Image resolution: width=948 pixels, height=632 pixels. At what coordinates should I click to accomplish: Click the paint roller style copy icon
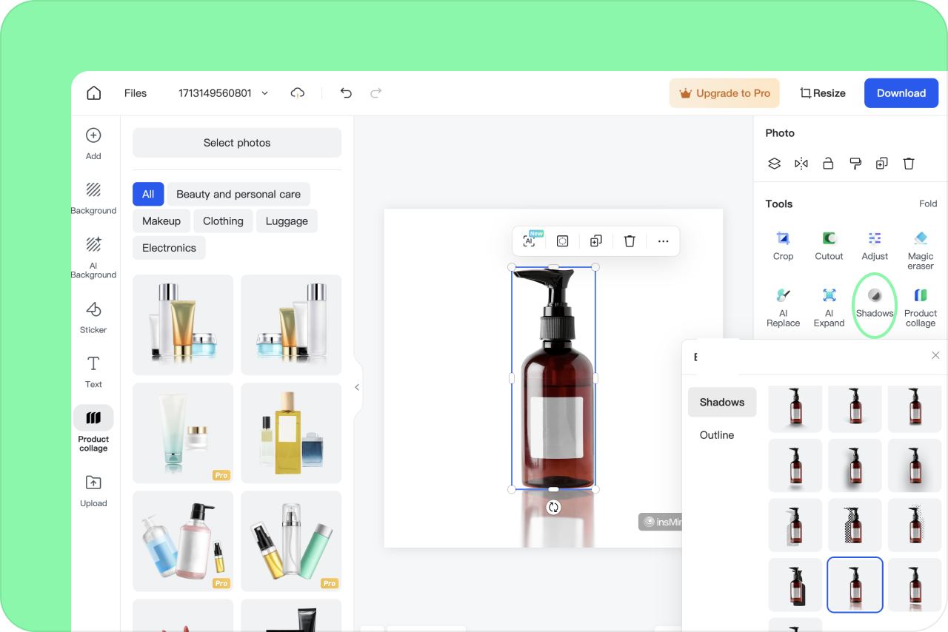(x=855, y=164)
